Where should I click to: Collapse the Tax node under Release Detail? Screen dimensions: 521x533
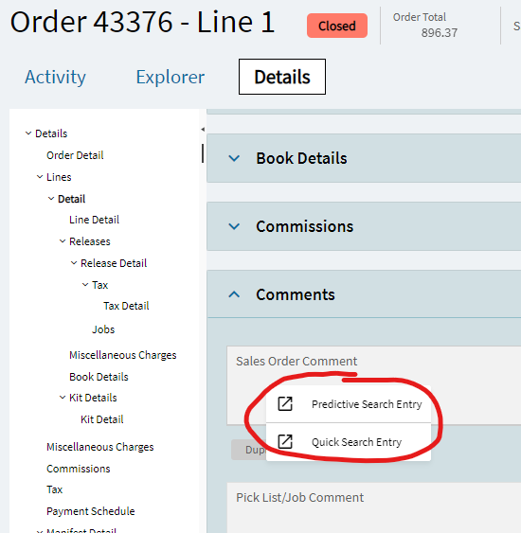coord(85,285)
